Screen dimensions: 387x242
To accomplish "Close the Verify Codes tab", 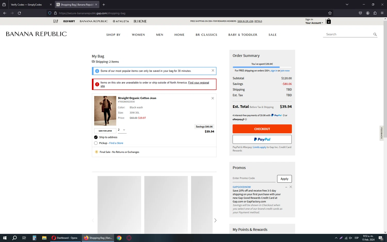I will click(51, 5).
